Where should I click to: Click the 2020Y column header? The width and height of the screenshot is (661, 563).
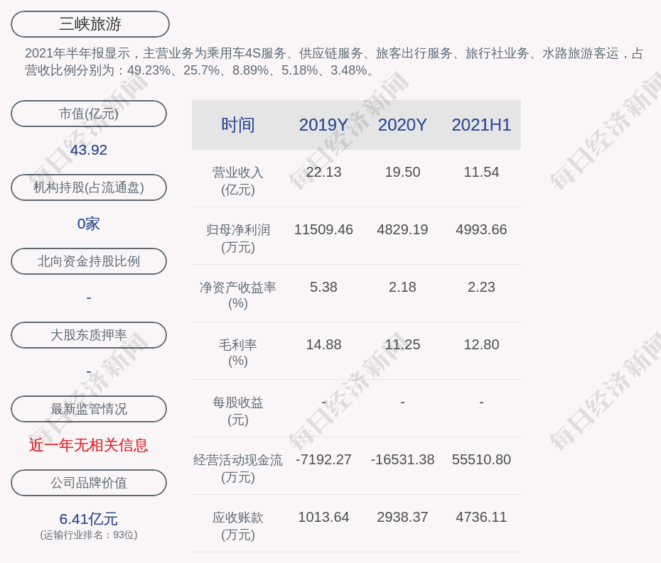click(402, 125)
